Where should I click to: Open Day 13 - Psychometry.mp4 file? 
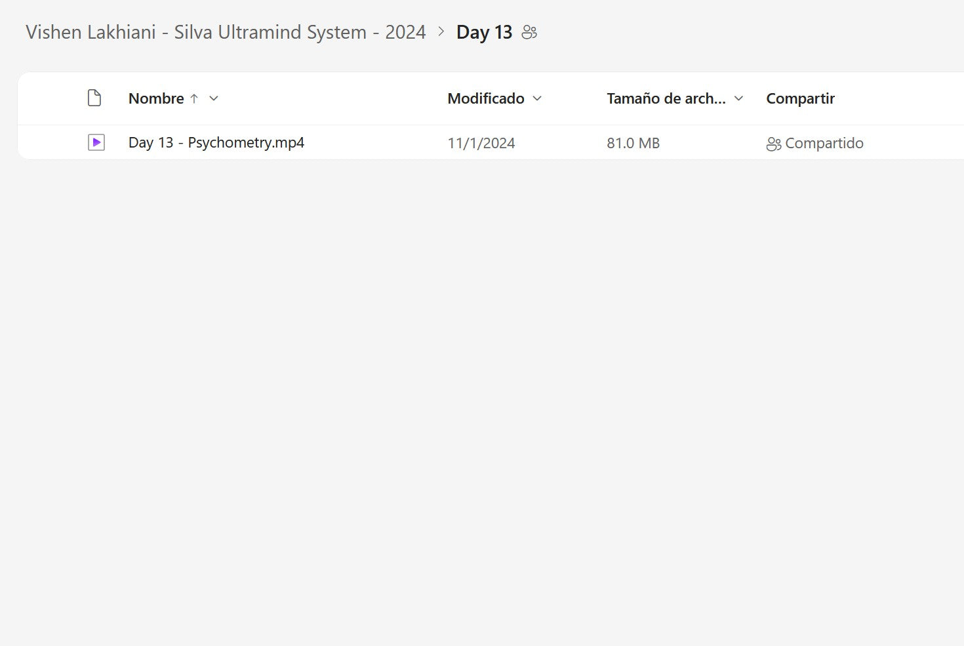click(216, 142)
